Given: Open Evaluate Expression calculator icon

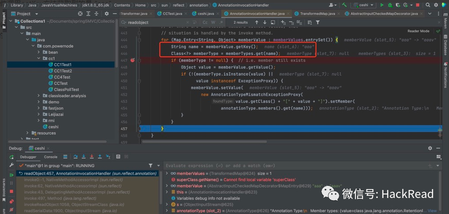Looking at the screenshot, I should (118, 157).
